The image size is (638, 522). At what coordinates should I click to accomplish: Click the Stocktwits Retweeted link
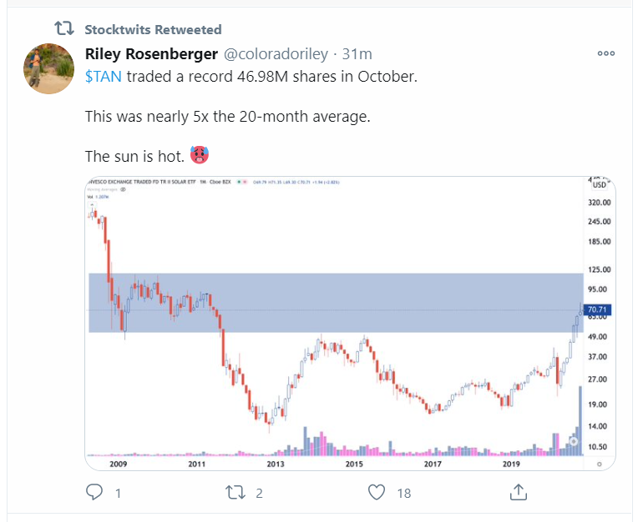(153, 30)
